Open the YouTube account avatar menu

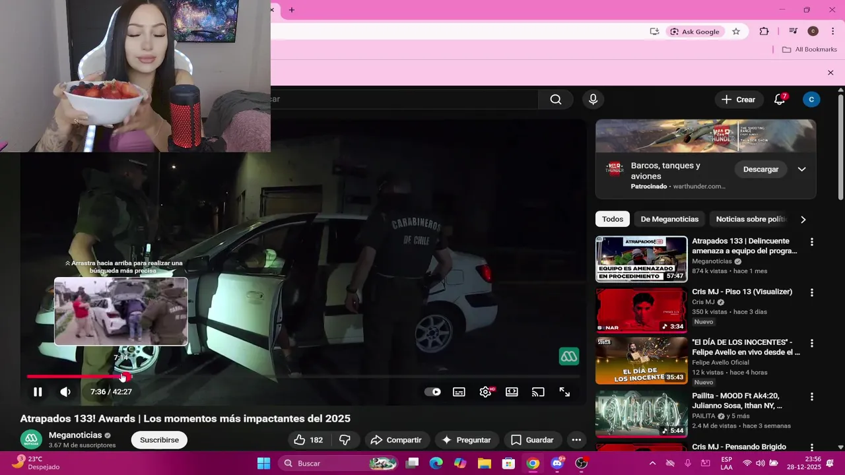tap(811, 99)
